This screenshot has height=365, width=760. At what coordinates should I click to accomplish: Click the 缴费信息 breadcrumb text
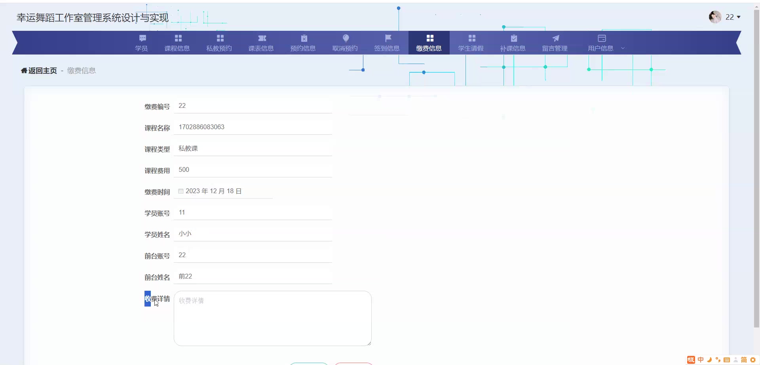pyautogui.click(x=82, y=71)
